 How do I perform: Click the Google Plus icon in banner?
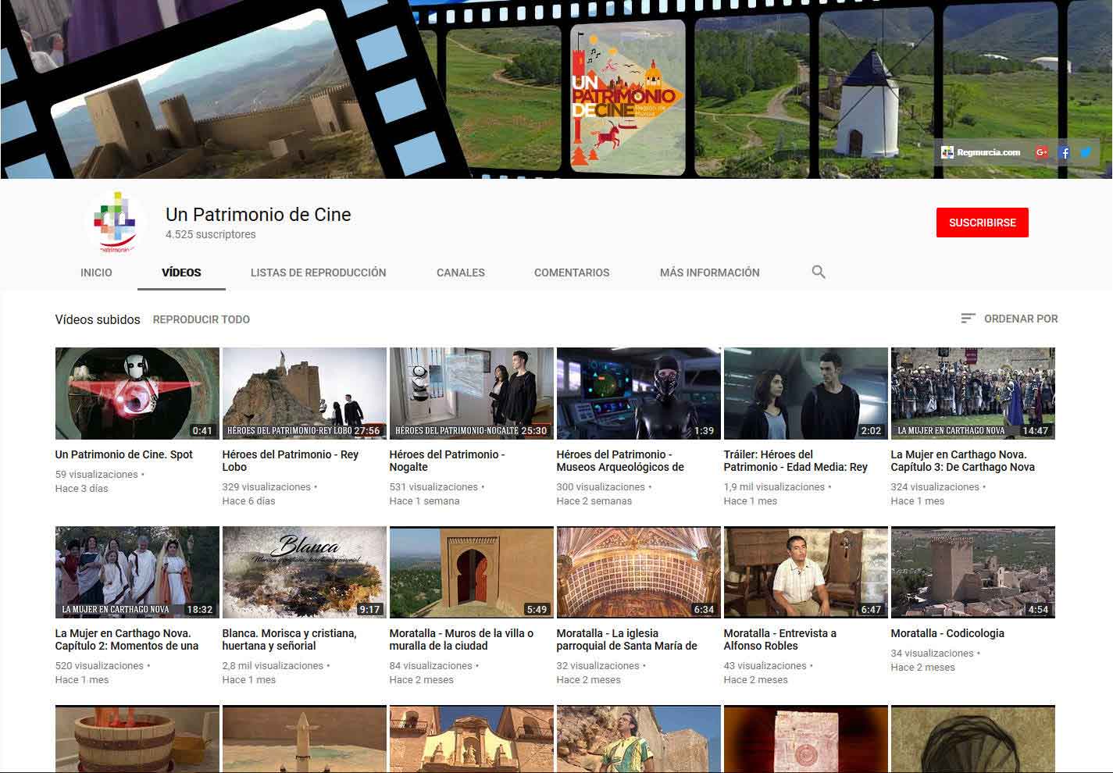click(1041, 152)
